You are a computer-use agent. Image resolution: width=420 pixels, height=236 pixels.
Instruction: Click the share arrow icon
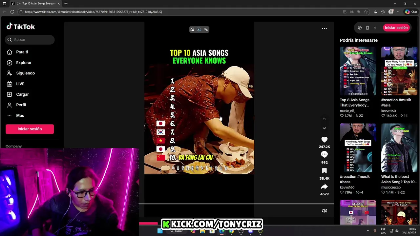pos(324,187)
